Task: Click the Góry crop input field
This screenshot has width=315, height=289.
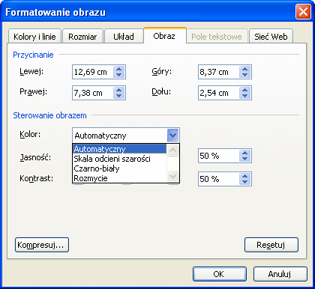Action: click(219, 72)
